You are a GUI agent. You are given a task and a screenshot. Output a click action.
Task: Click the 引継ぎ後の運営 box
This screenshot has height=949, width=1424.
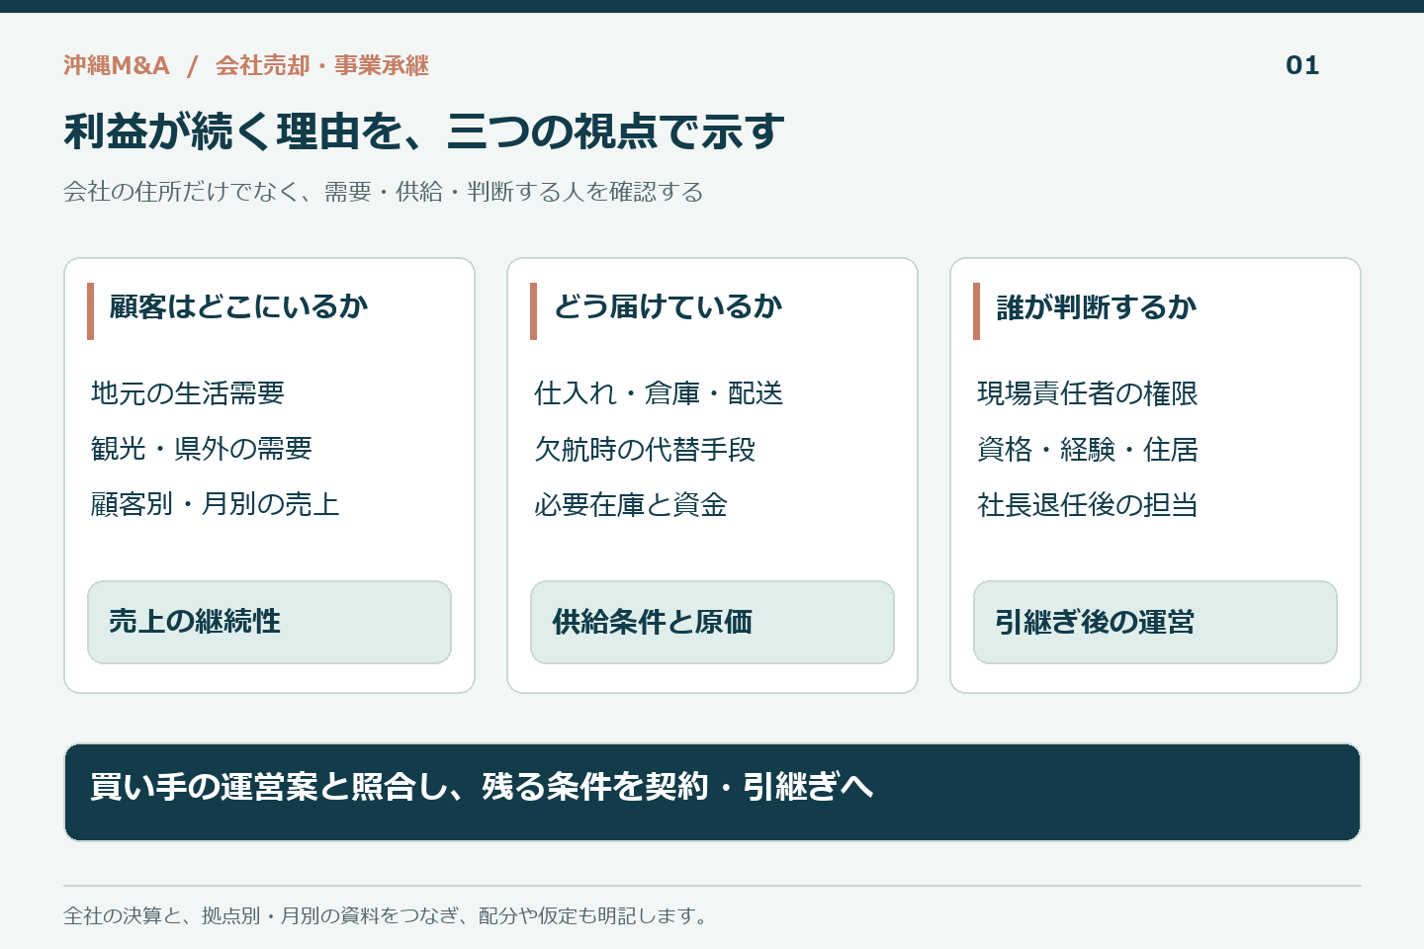tap(1155, 622)
